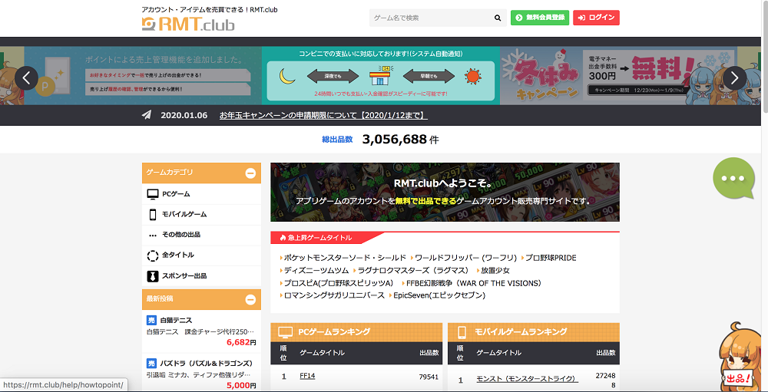768x392 pixels.
Task: Click the 売 badge beside パズドラ
Action: point(151,363)
